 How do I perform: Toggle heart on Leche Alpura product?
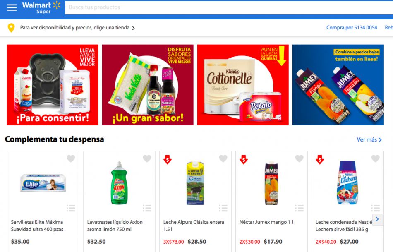point(223,158)
